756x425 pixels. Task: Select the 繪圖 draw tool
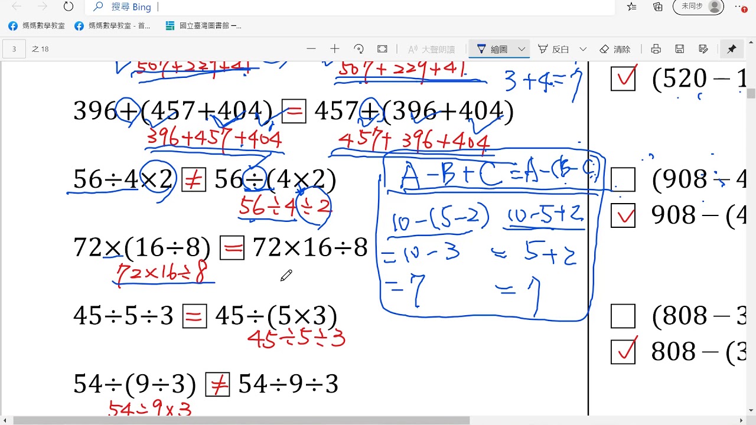click(492, 49)
